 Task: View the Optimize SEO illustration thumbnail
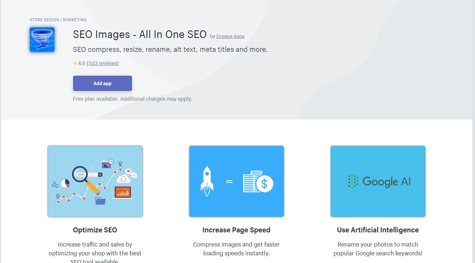(95, 181)
